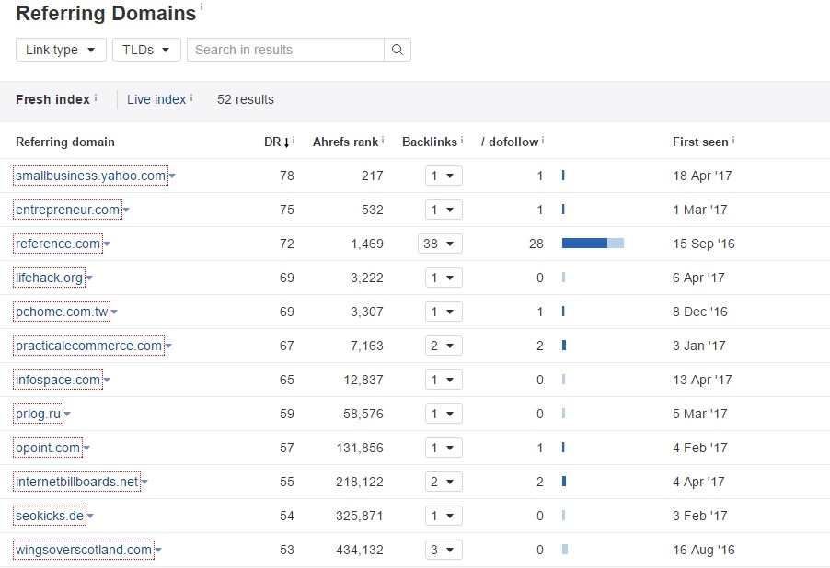Open backlinks dropdown for internetbillboards.net row

click(444, 482)
